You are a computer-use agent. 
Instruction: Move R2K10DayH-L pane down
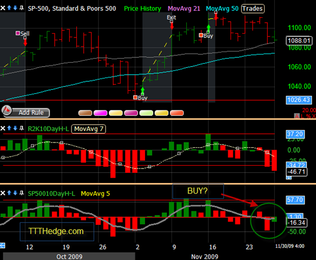15,128
